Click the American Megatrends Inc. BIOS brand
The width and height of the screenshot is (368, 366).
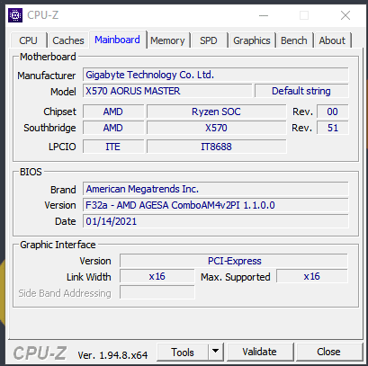216,189
